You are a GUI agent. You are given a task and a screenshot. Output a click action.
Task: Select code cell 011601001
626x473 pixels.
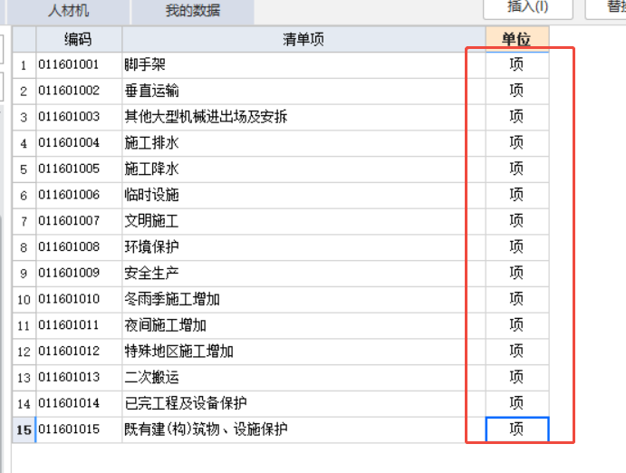coord(79,64)
